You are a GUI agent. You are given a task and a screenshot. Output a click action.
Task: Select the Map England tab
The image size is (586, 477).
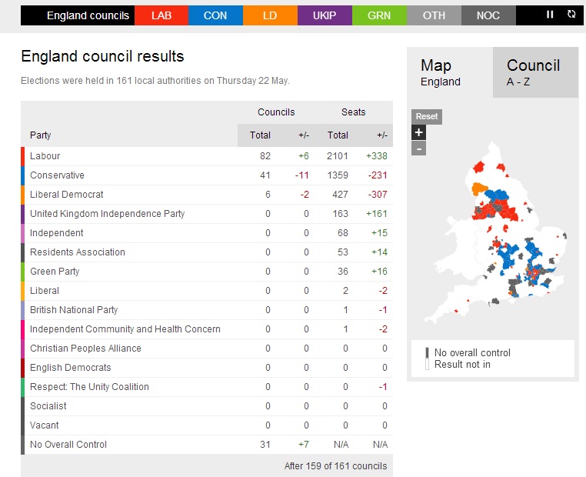pos(450,72)
